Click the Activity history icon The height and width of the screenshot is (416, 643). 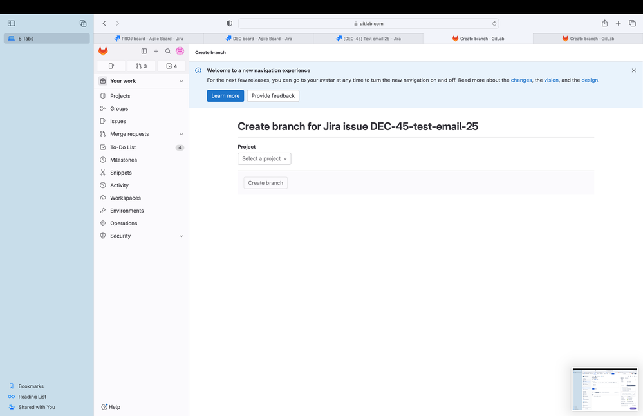point(103,185)
